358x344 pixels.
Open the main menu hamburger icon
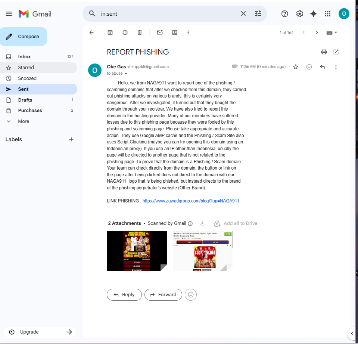[9, 14]
